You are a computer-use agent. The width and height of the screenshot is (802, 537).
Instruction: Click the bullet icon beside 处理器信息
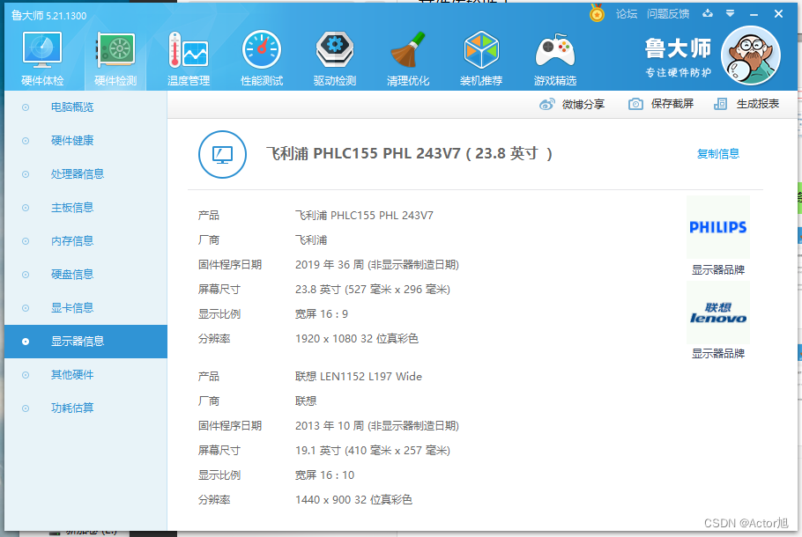tap(26, 174)
